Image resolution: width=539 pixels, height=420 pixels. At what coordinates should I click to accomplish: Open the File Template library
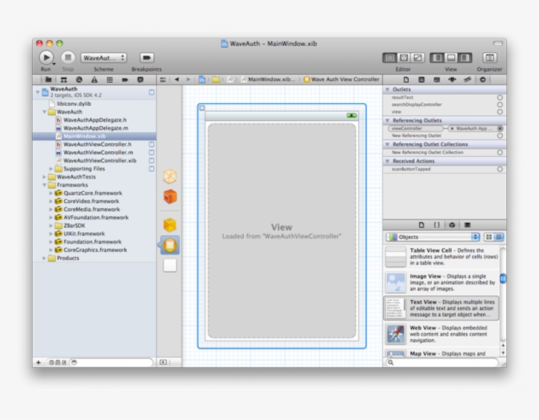point(422,225)
